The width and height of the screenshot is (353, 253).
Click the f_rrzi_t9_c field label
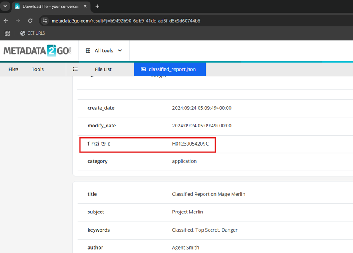pyautogui.click(x=99, y=144)
